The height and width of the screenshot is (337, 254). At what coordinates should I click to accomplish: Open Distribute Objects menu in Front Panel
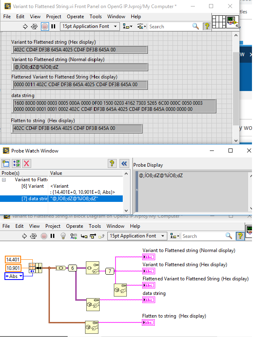[x=141, y=27]
